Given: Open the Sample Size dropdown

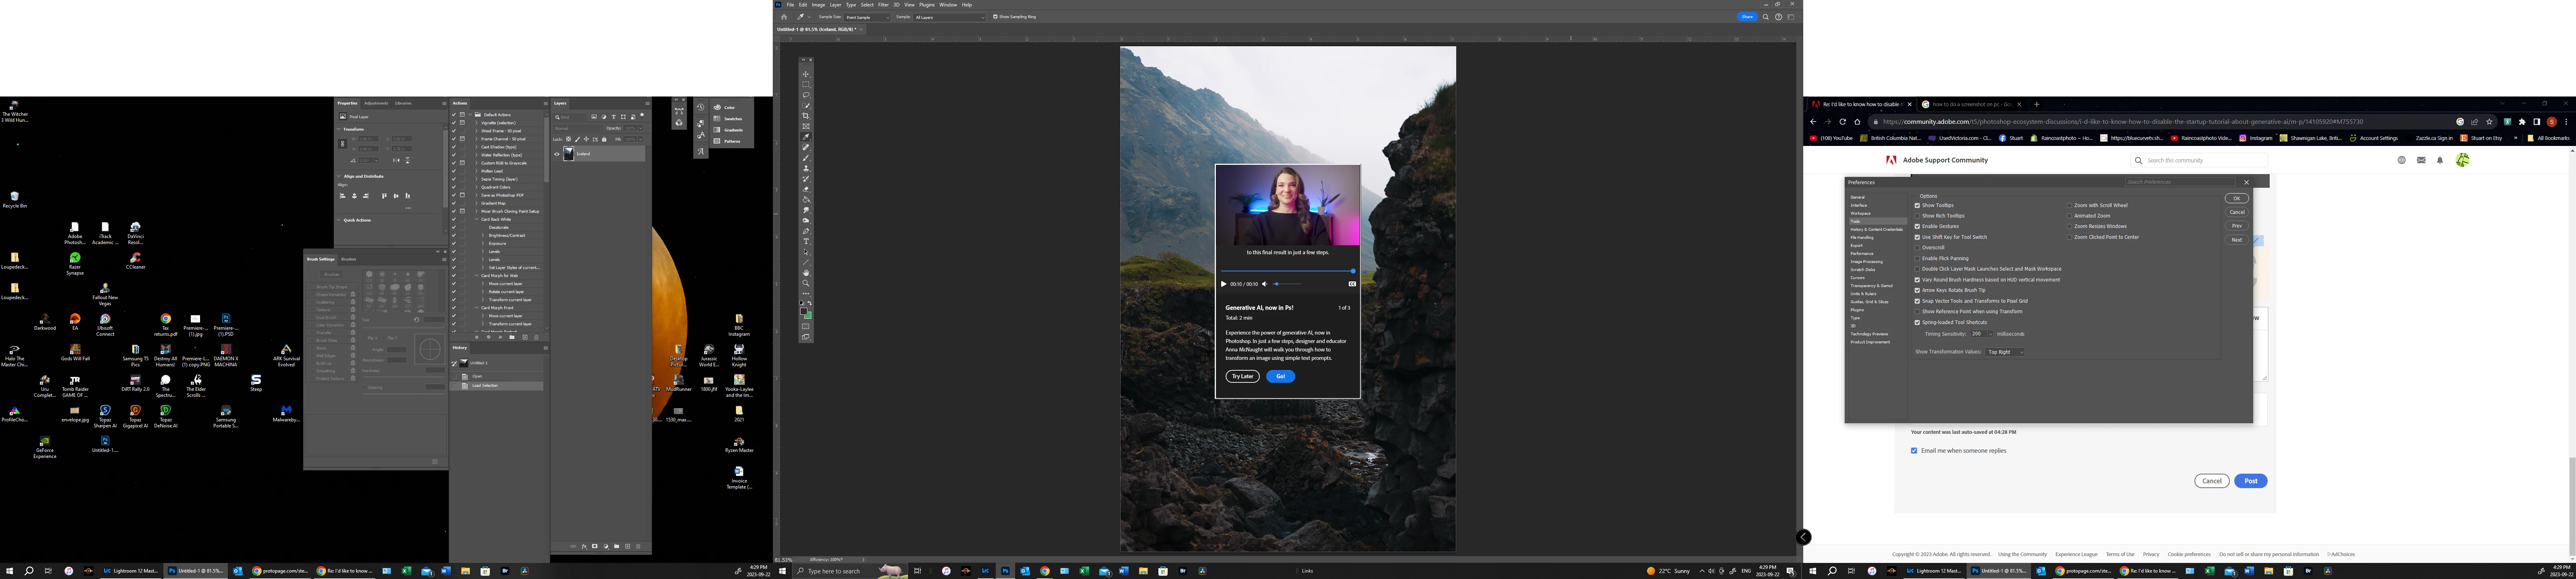Looking at the screenshot, I should click(x=867, y=17).
